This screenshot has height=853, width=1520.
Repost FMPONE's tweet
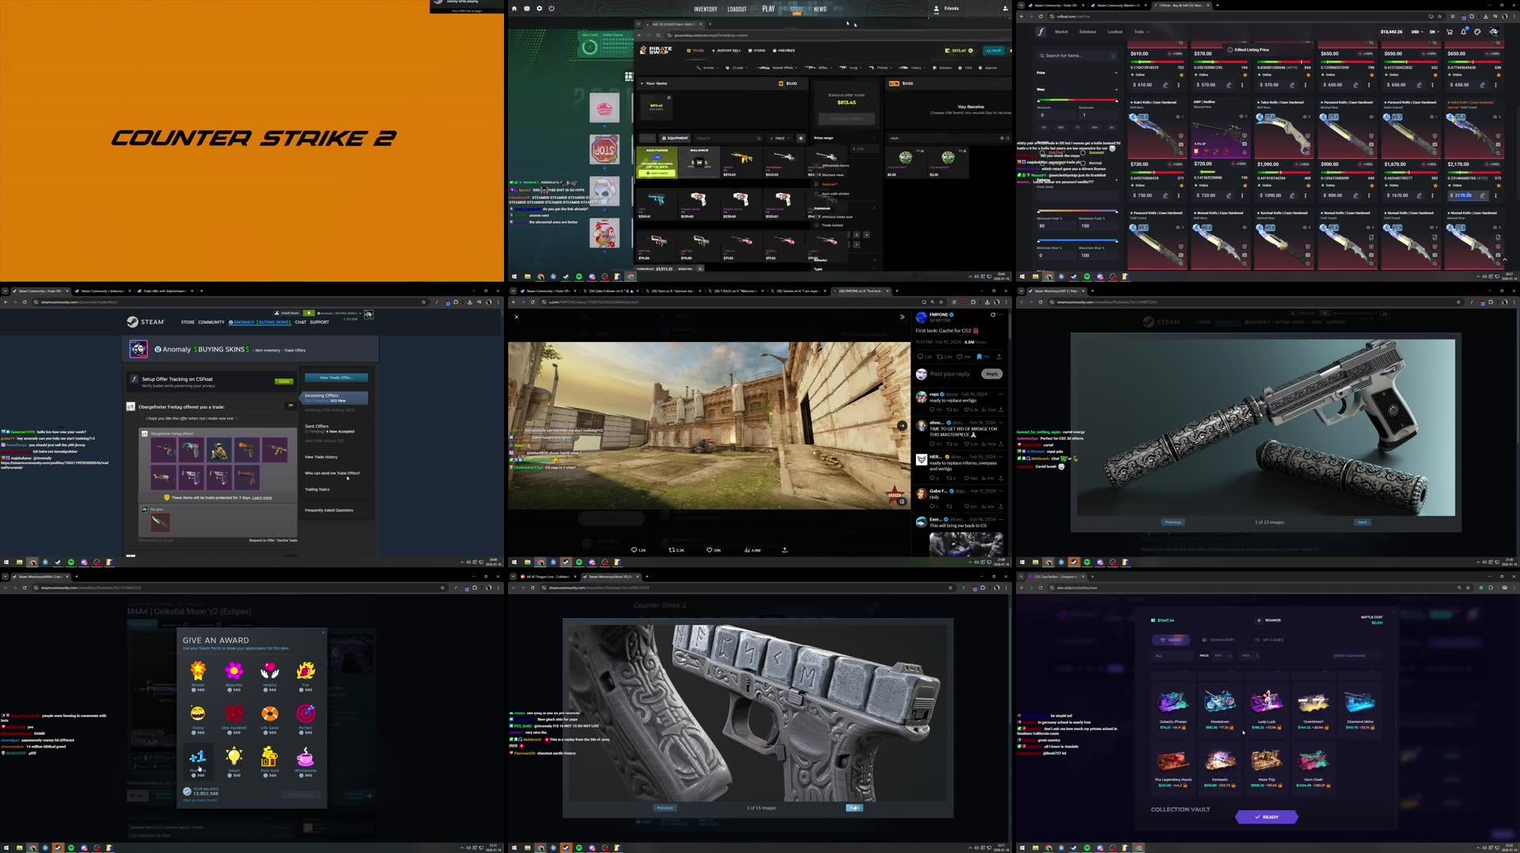point(940,356)
